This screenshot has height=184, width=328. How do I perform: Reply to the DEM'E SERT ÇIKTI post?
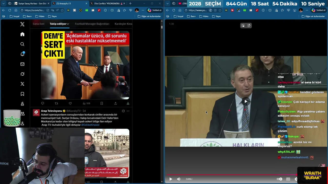point(43,103)
